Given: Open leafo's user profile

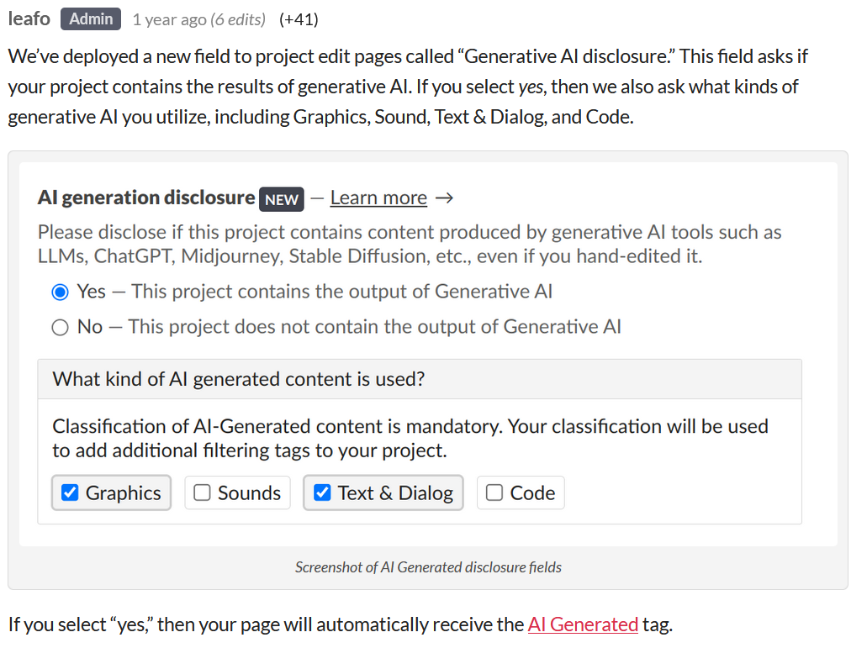Looking at the screenshot, I should click(x=29, y=18).
